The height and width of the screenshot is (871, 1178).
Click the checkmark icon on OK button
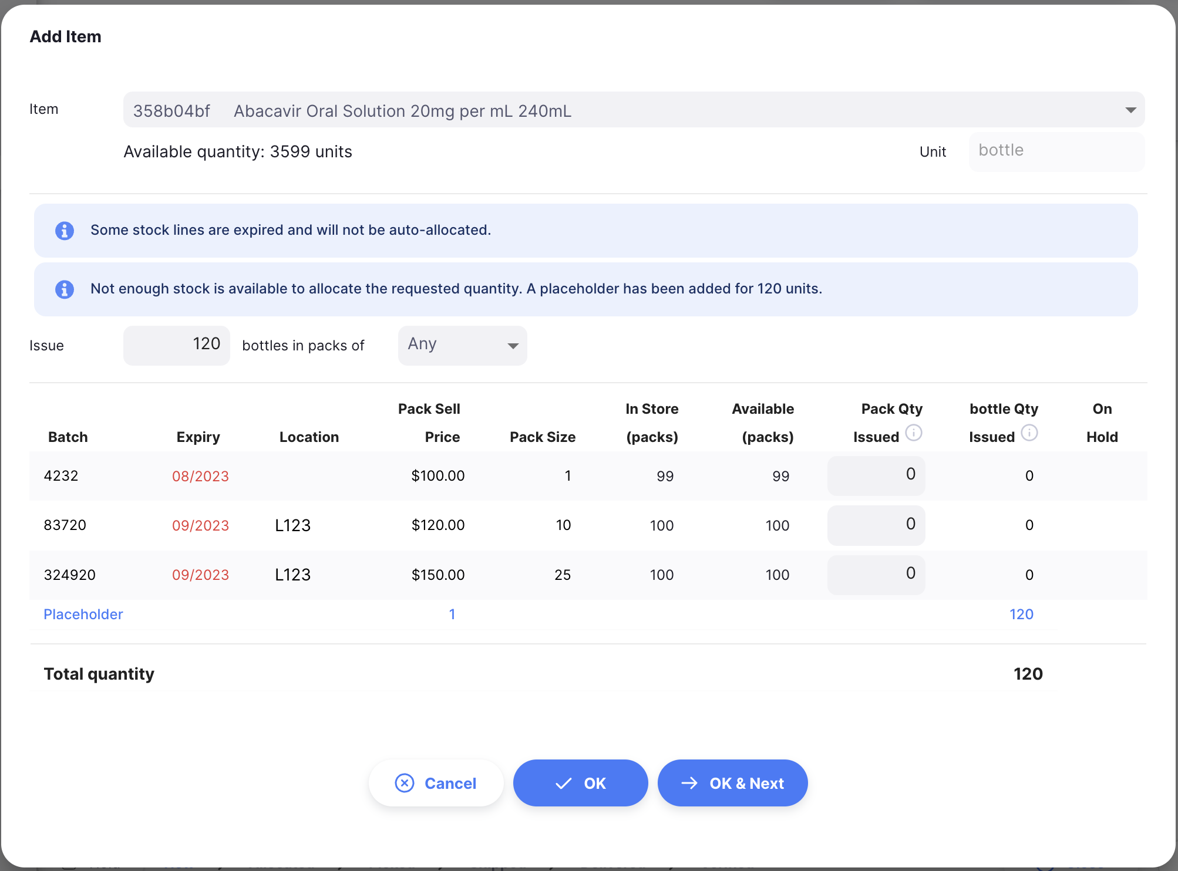pyautogui.click(x=563, y=784)
